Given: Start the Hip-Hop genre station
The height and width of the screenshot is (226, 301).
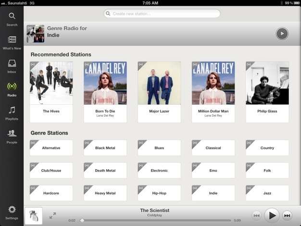Looking at the screenshot, I should point(159,193).
